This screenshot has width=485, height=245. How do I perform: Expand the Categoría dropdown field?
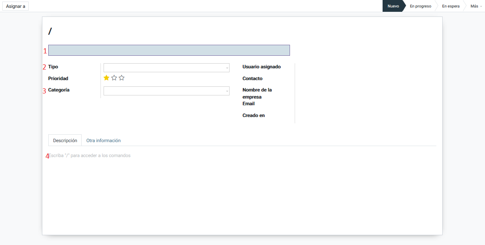click(166, 91)
